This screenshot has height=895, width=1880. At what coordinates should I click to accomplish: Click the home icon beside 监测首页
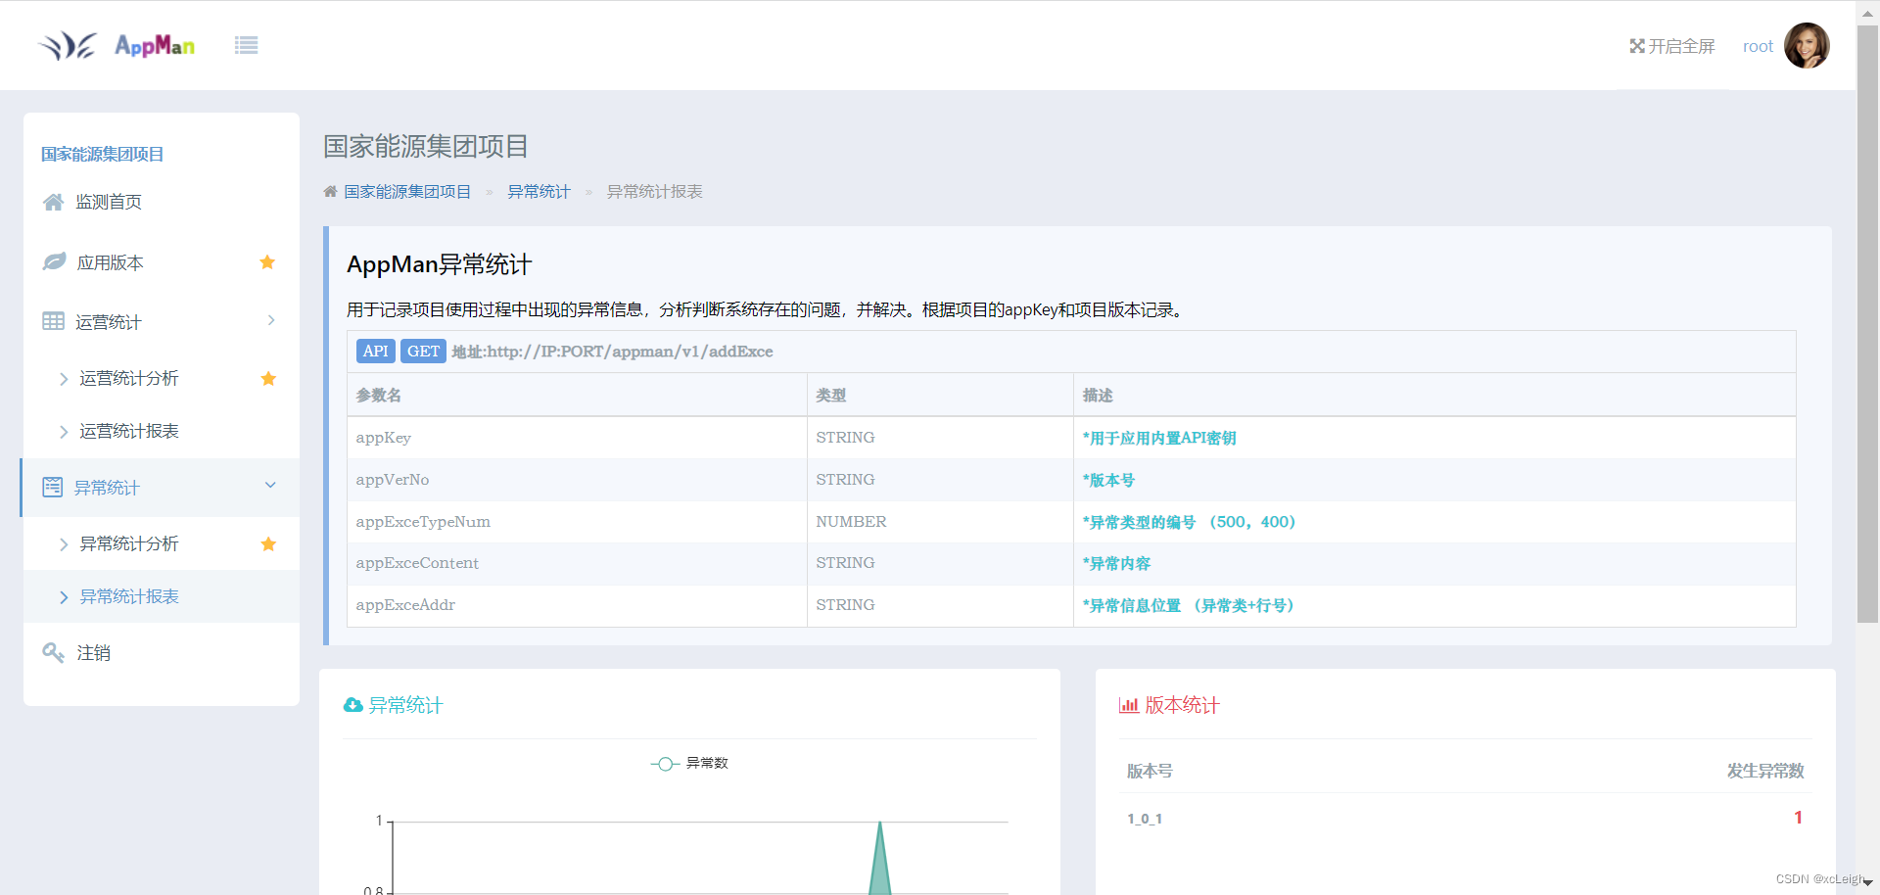click(x=54, y=202)
